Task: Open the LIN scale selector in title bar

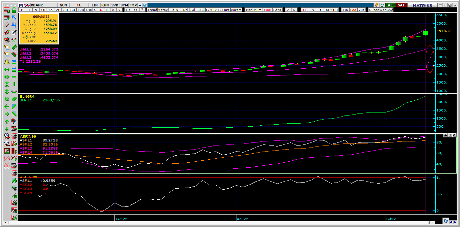Action: [x=95, y=5]
